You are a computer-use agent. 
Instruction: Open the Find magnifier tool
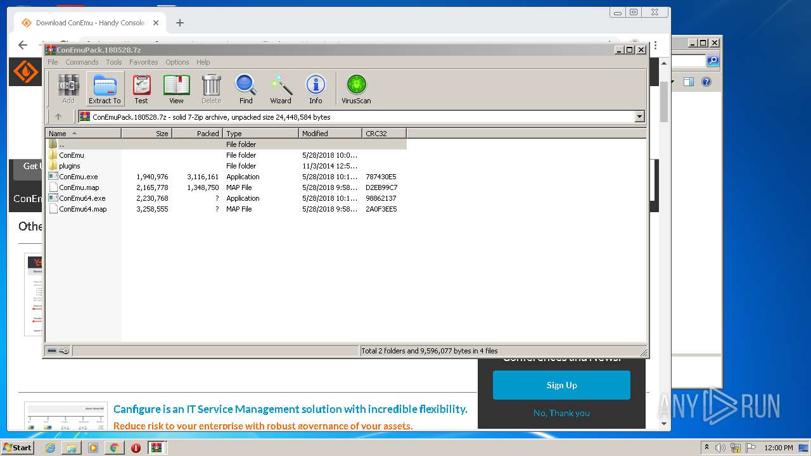tap(246, 89)
